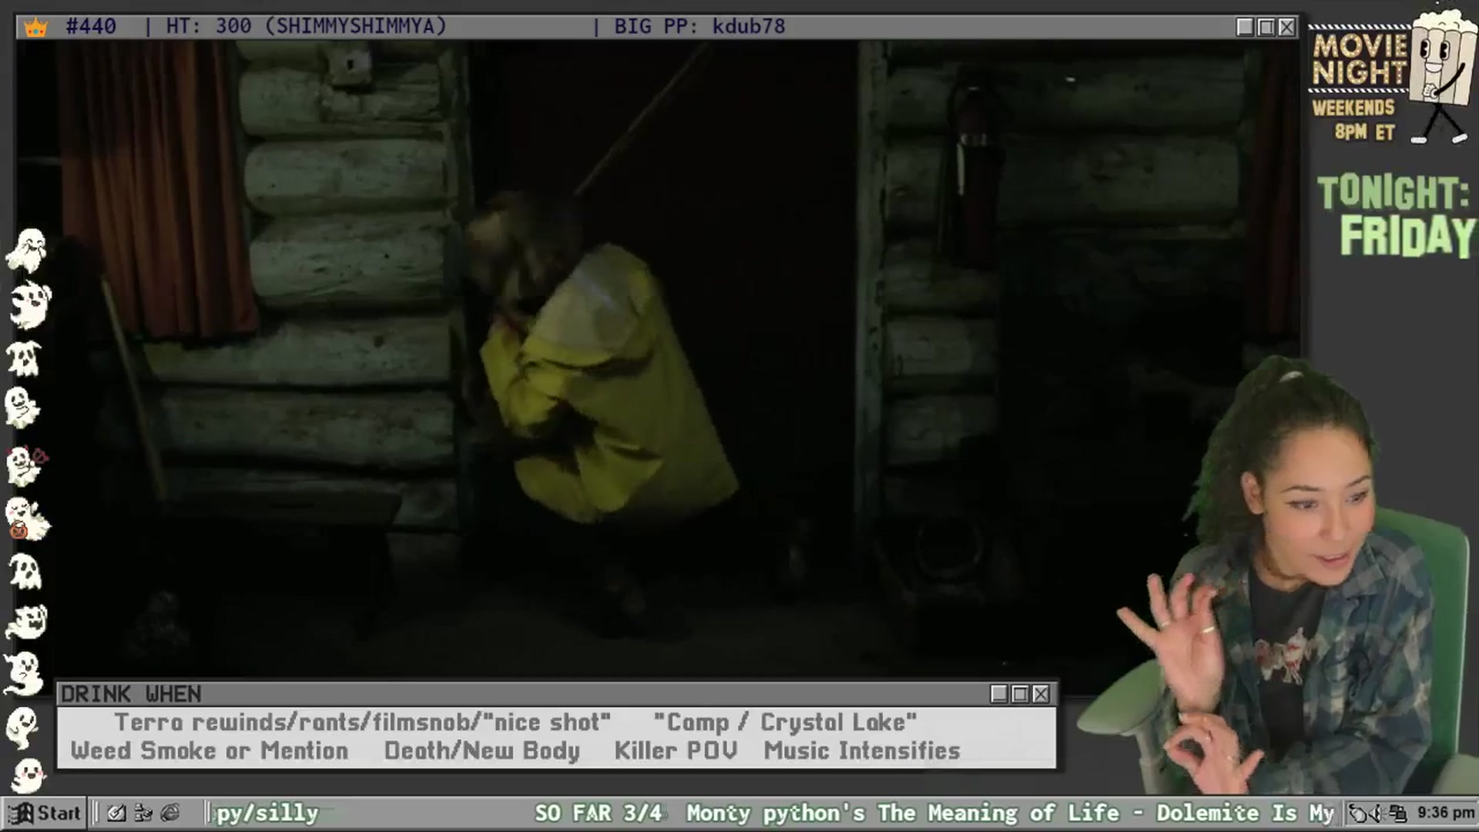Minimize the main movie window
Viewport: 1479px width, 832px height.
click(1245, 27)
